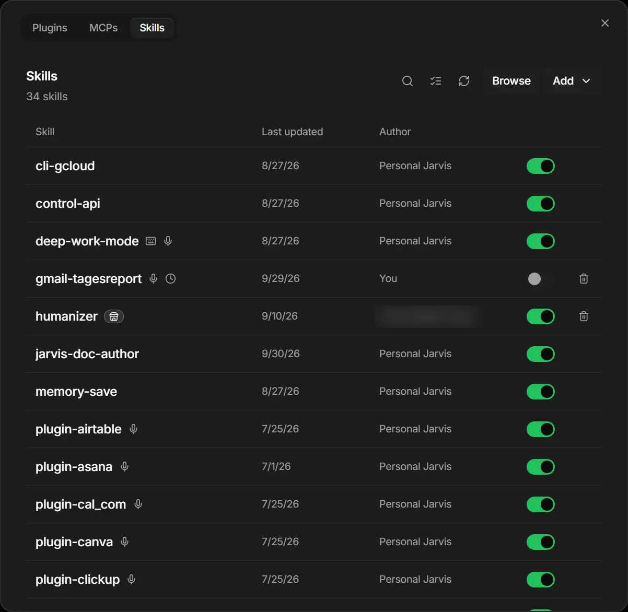628x612 pixels.
Task: Click microphone icon beside plugin-asana
Action: pos(124,466)
